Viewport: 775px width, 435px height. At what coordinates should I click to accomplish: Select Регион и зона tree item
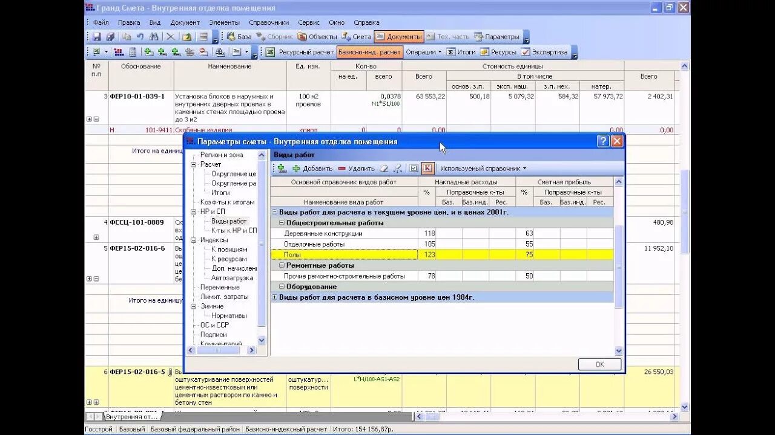[222, 155]
